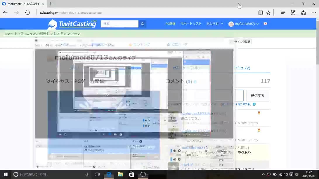Open the Edge Hub panel

(283, 13)
